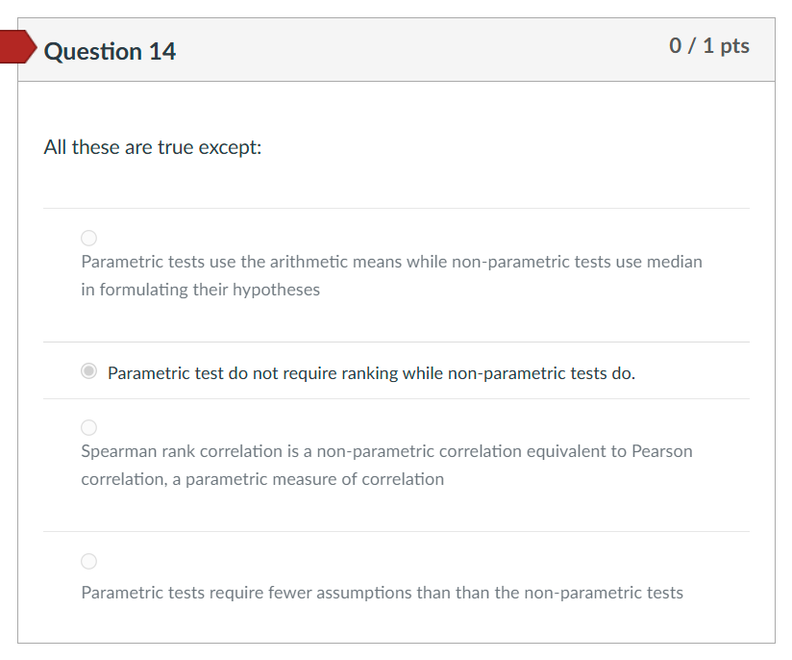Screen dimensions: 792x660
Task: Click the answer text about parametric tests using arithmetic means
Action: pos(390,275)
